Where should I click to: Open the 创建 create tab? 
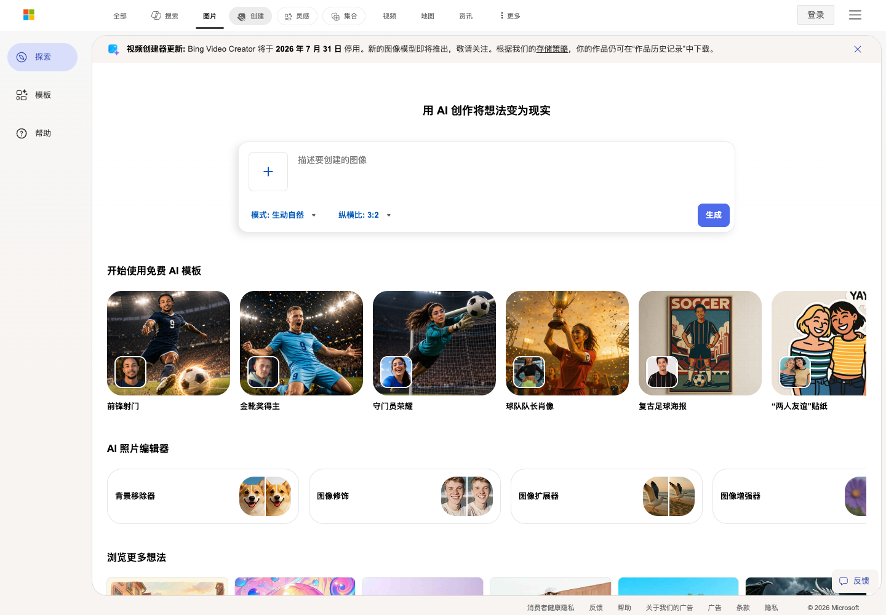250,16
